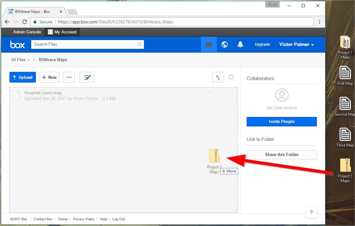The height and width of the screenshot is (226, 355).
Task: Click the Guest profile badge
Action: click(272, 4)
